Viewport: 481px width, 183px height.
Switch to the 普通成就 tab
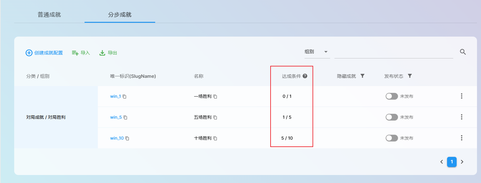pos(49,15)
